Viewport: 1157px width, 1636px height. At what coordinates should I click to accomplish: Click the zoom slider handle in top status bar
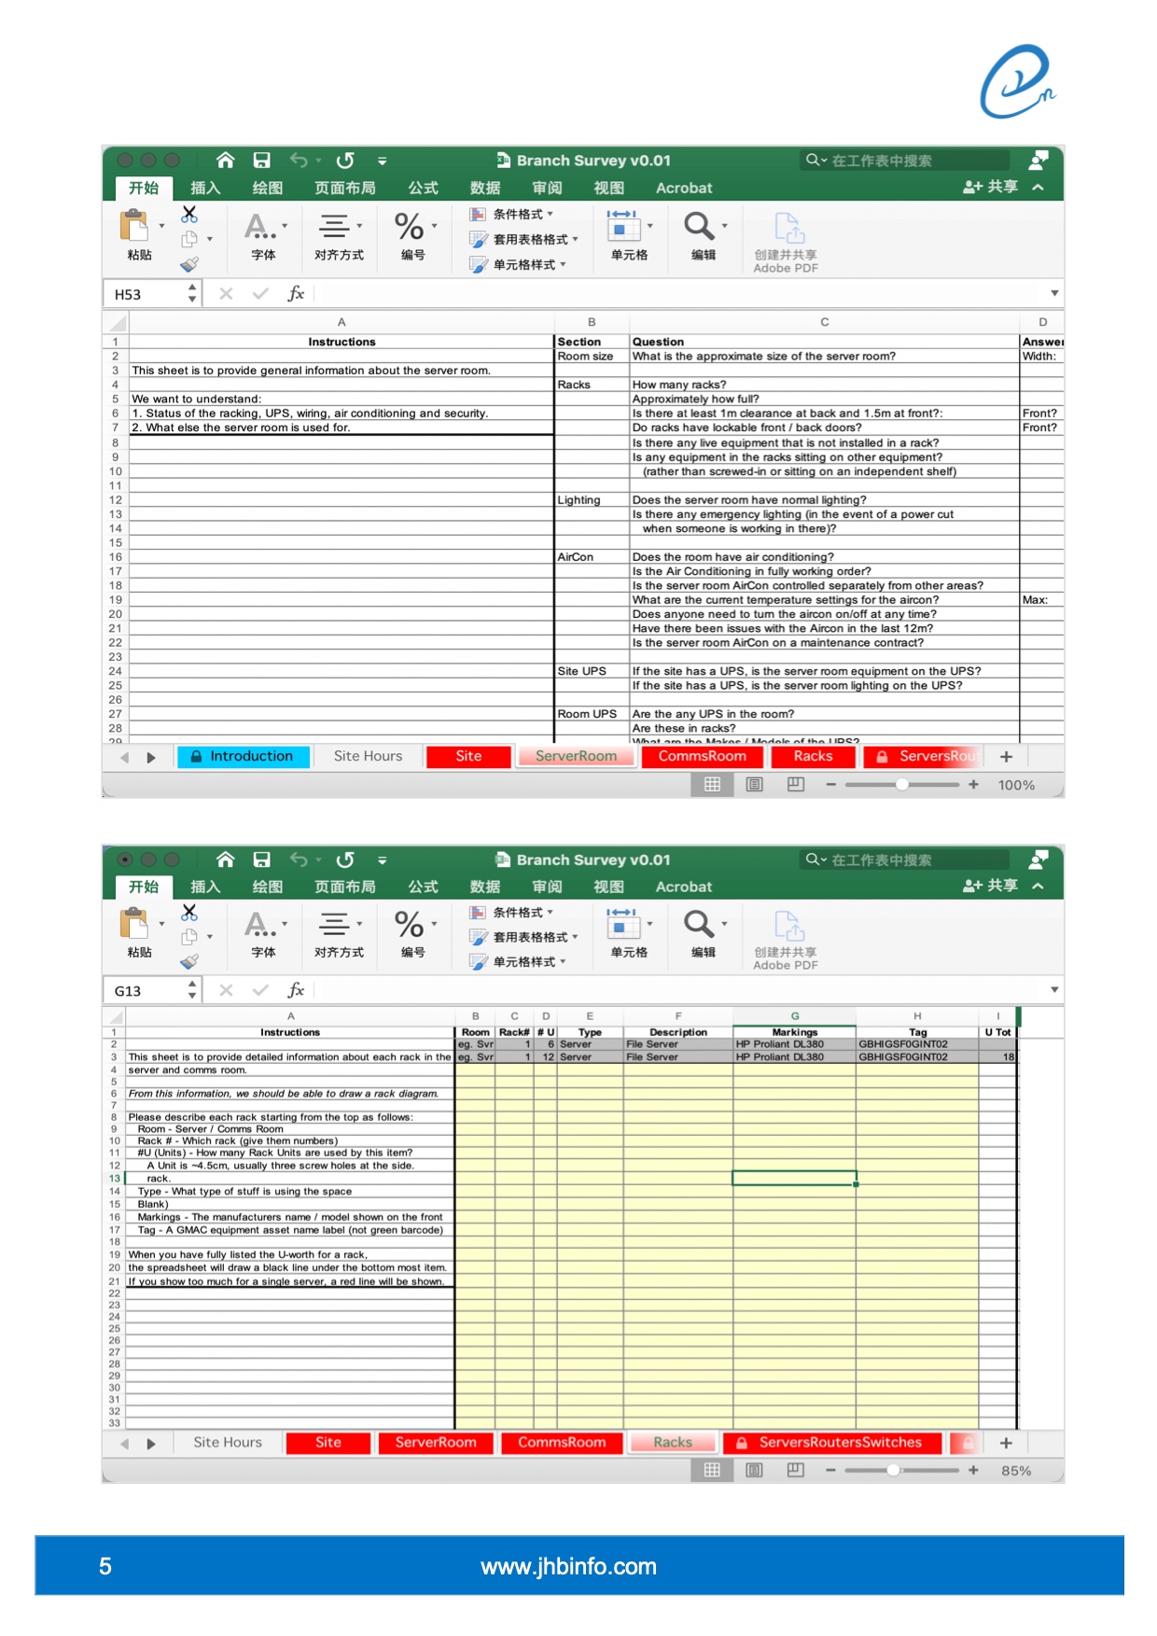coord(901,785)
